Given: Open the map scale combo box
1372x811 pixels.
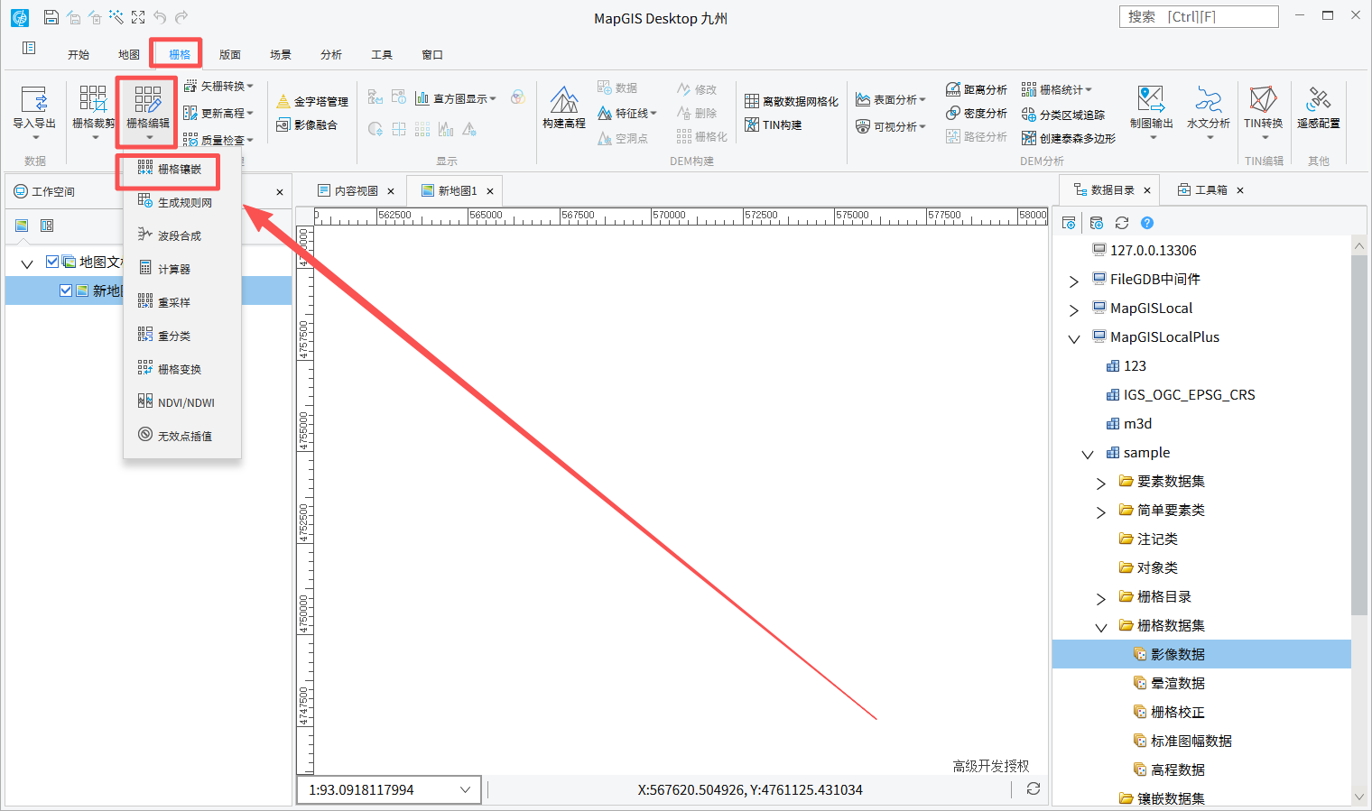Looking at the screenshot, I should (389, 789).
